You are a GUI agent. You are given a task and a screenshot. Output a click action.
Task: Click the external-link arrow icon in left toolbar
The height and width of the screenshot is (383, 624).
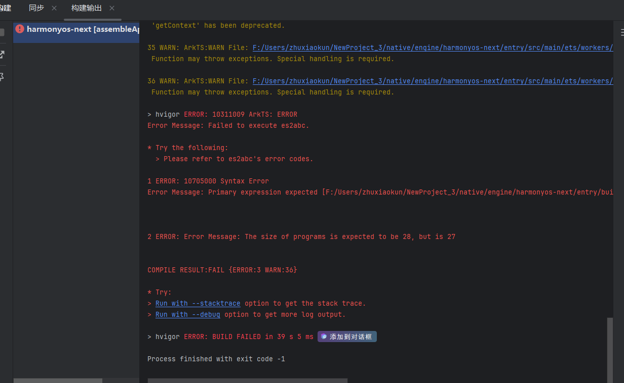click(x=2, y=54)
